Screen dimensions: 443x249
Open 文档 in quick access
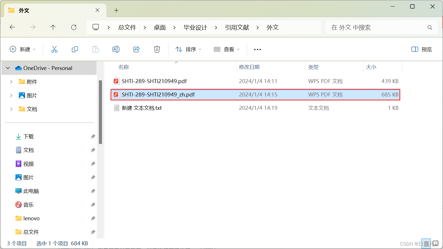[x=28, y=150]
